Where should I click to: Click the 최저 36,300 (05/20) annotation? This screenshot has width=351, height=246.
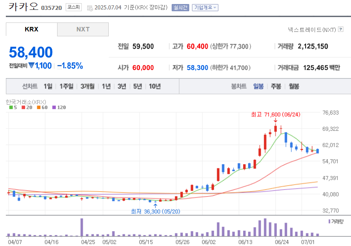[156, 211]
